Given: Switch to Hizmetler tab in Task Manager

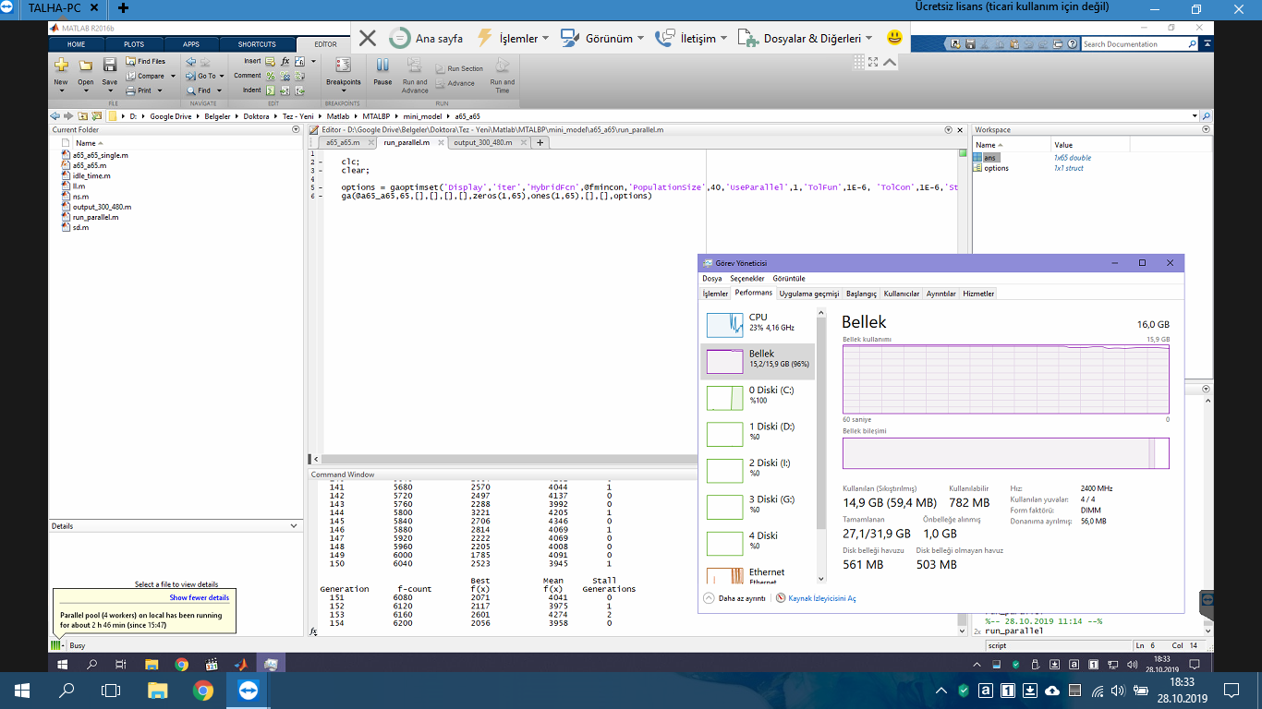Looking at the screenshot, I should click(978, 294).
